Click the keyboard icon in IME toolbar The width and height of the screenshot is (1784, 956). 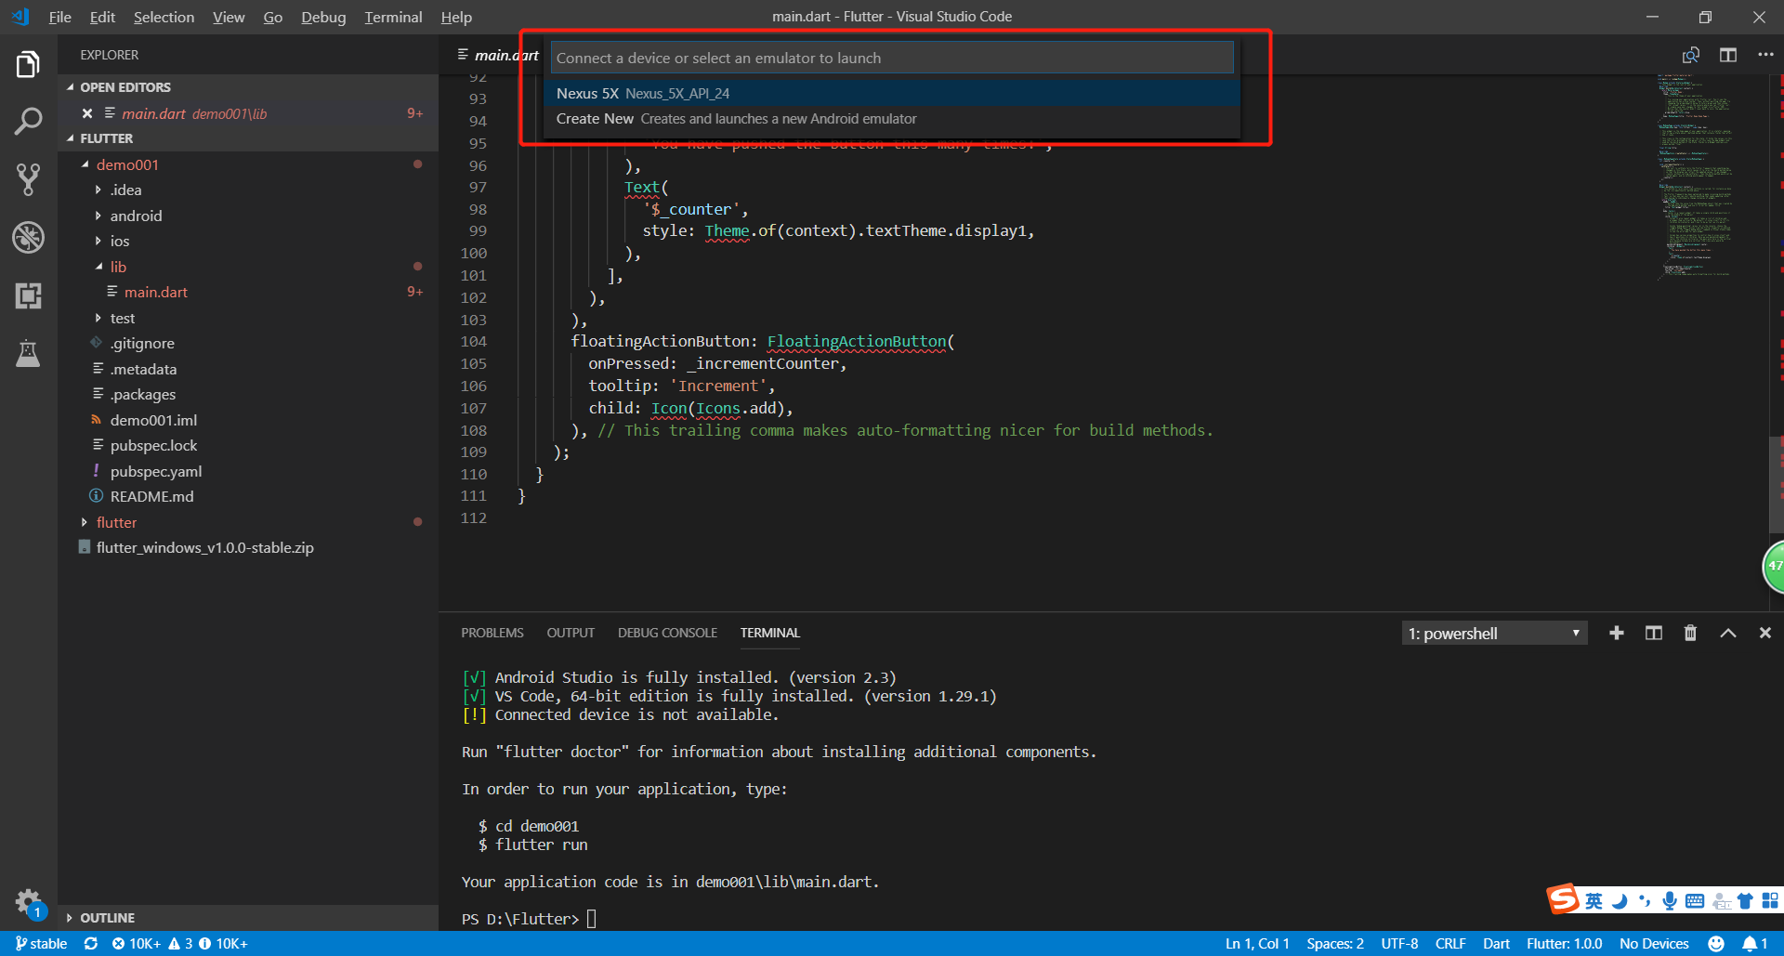click(1695, 900)
